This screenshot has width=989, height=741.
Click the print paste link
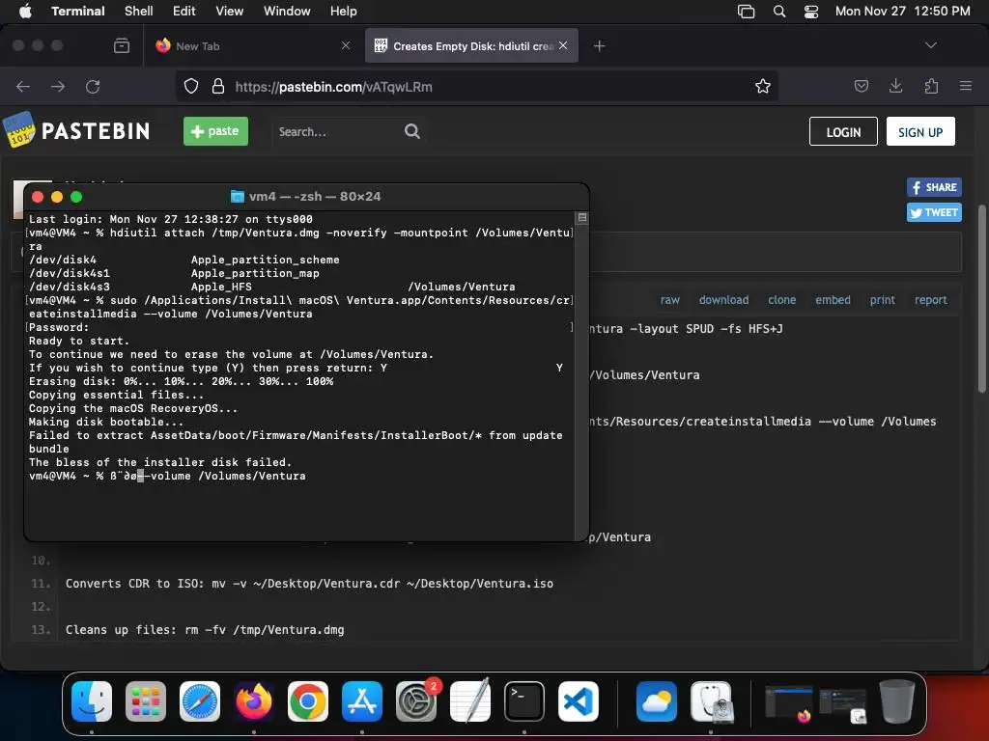pyautogui.click(x=882, y=300)
